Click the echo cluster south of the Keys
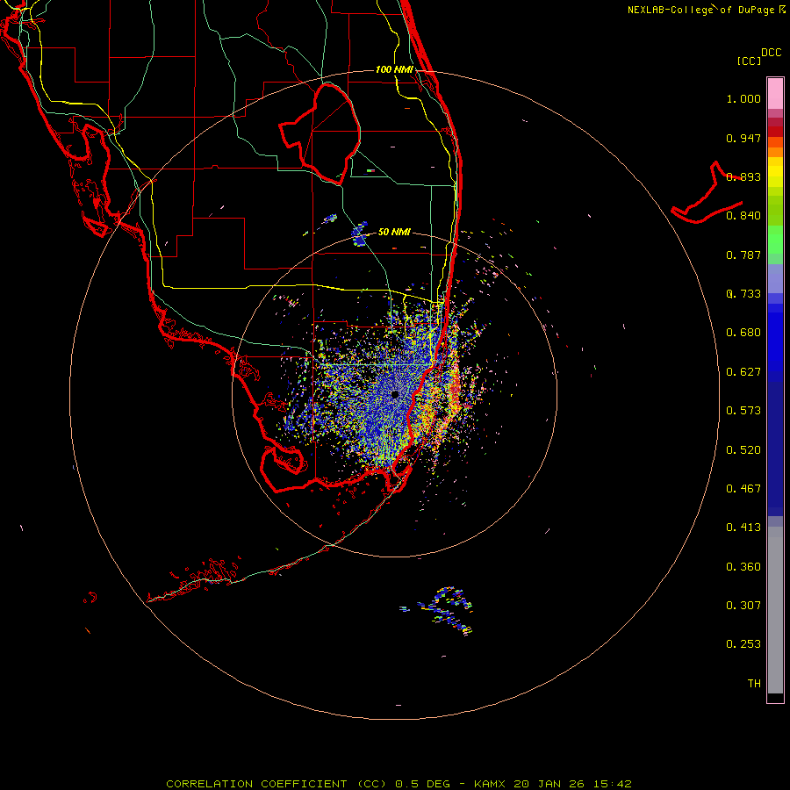 click(x=446, y=611)
